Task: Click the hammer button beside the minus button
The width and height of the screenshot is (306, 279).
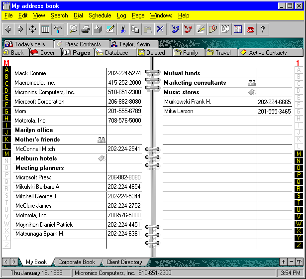Action: (x=299, y=262)
